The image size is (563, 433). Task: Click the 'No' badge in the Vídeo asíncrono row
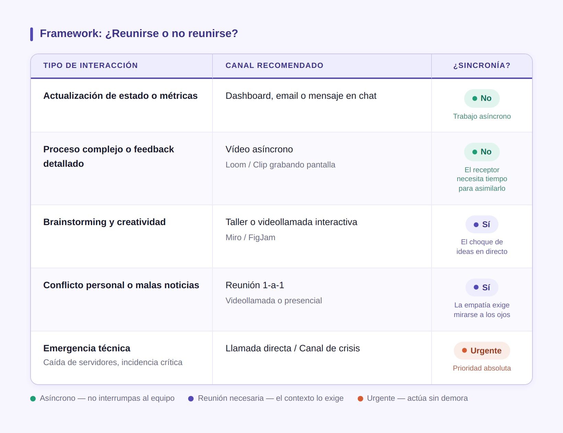point(482,152)
